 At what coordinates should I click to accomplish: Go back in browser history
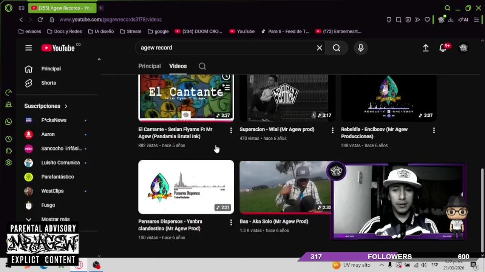point(21,20)
